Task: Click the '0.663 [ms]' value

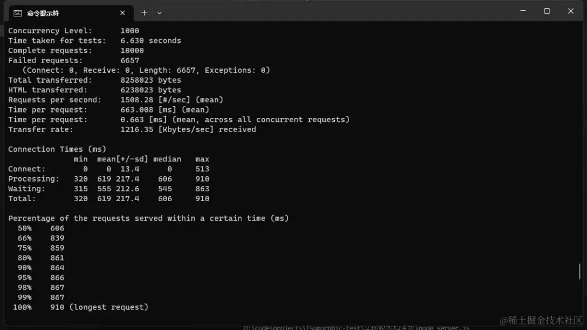Action: pyautogui.click(x=143, y=120)
